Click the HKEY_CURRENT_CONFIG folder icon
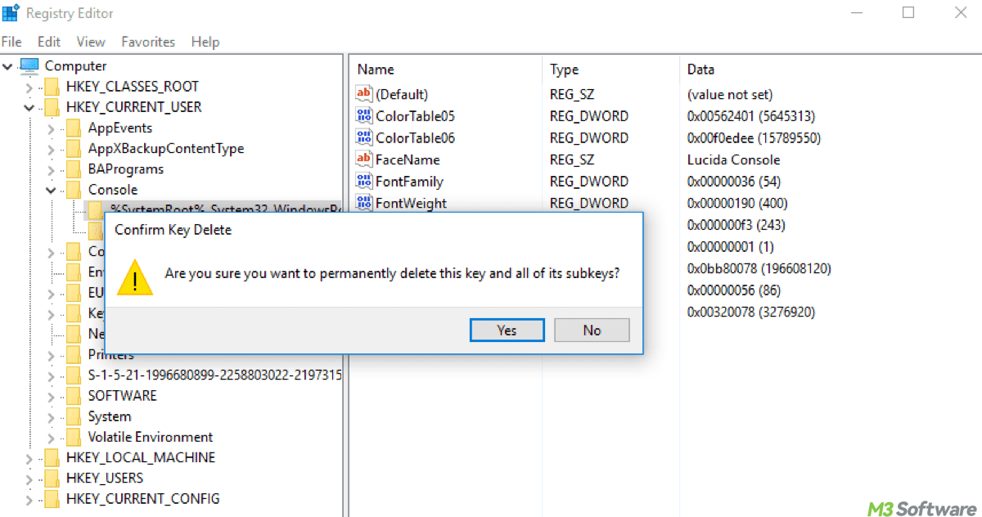Screen dimensions: 982x517 (x=52, y=499)
